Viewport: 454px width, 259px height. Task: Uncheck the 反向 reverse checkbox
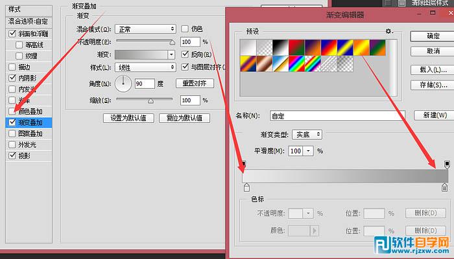[185, 54]
